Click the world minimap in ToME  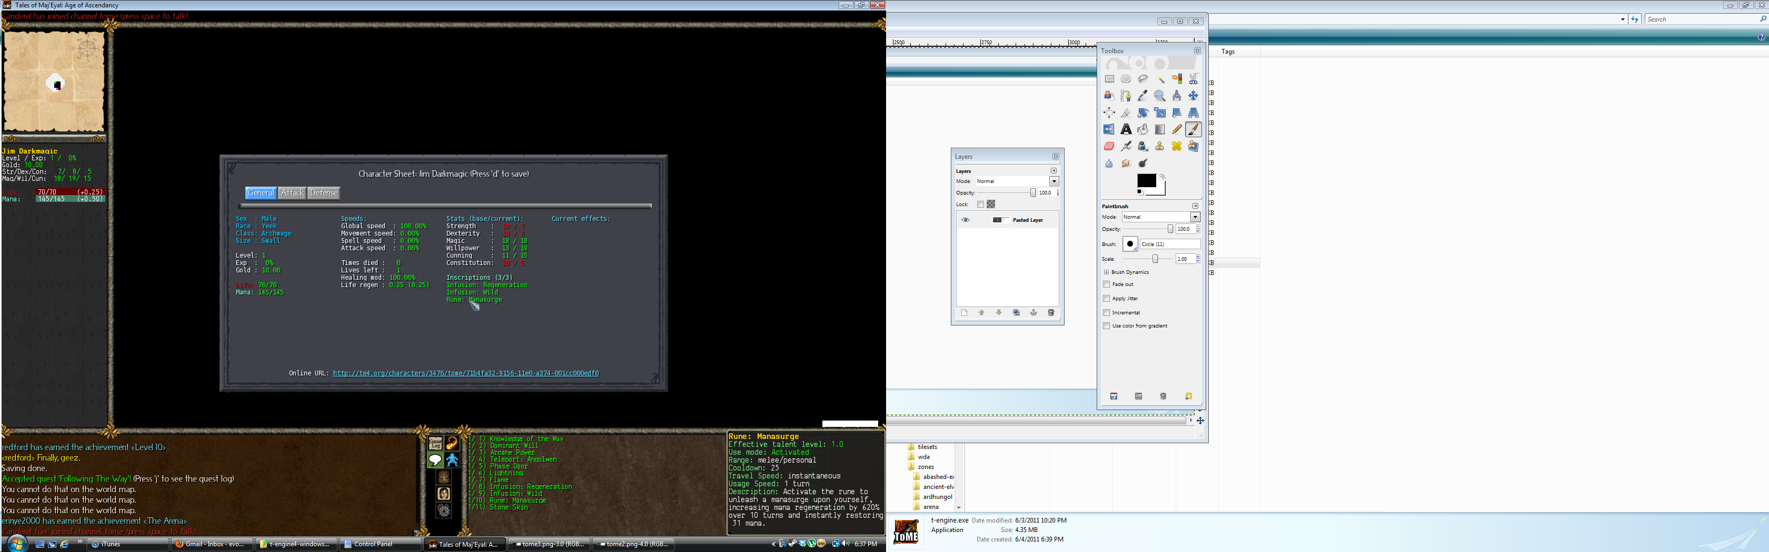click(x=54, y=83)
